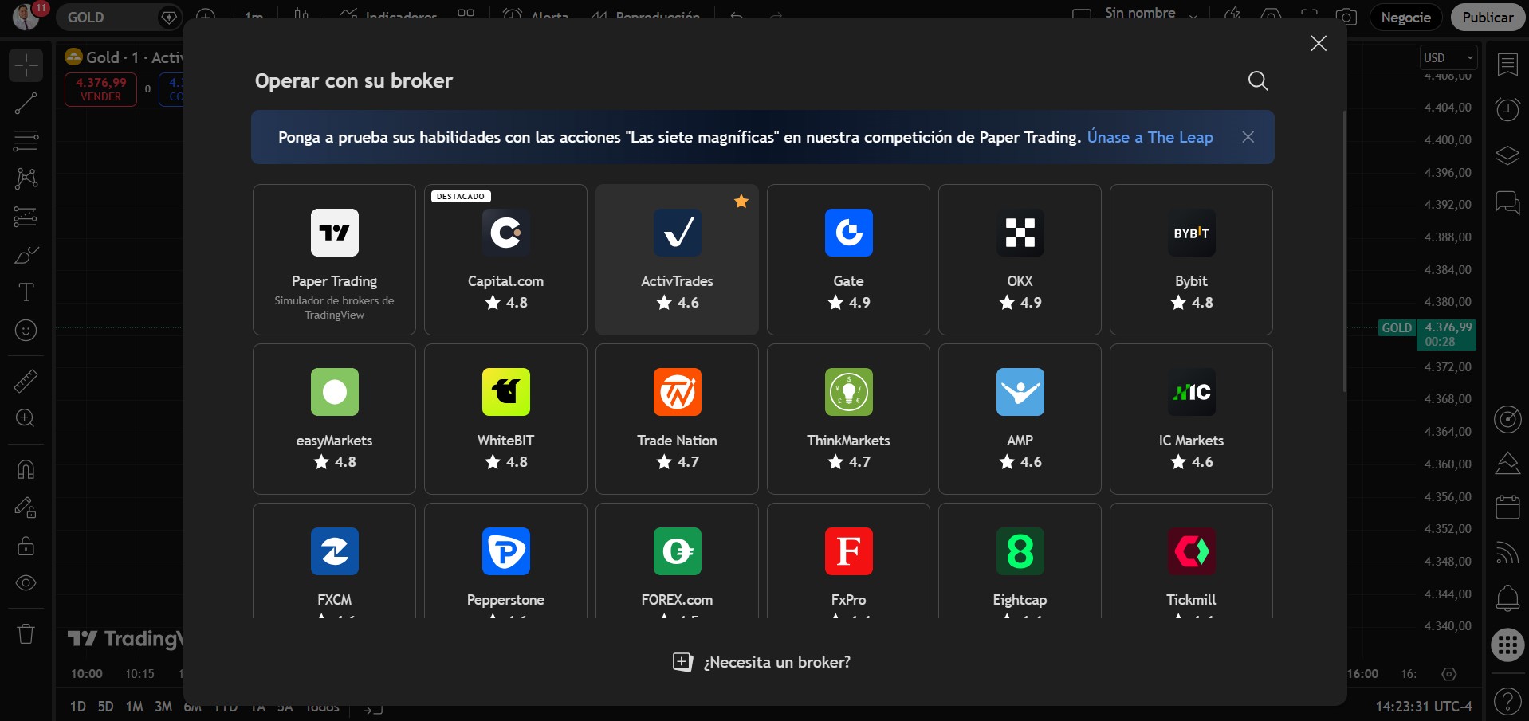Select the AMP broker card

(1020, 419)
